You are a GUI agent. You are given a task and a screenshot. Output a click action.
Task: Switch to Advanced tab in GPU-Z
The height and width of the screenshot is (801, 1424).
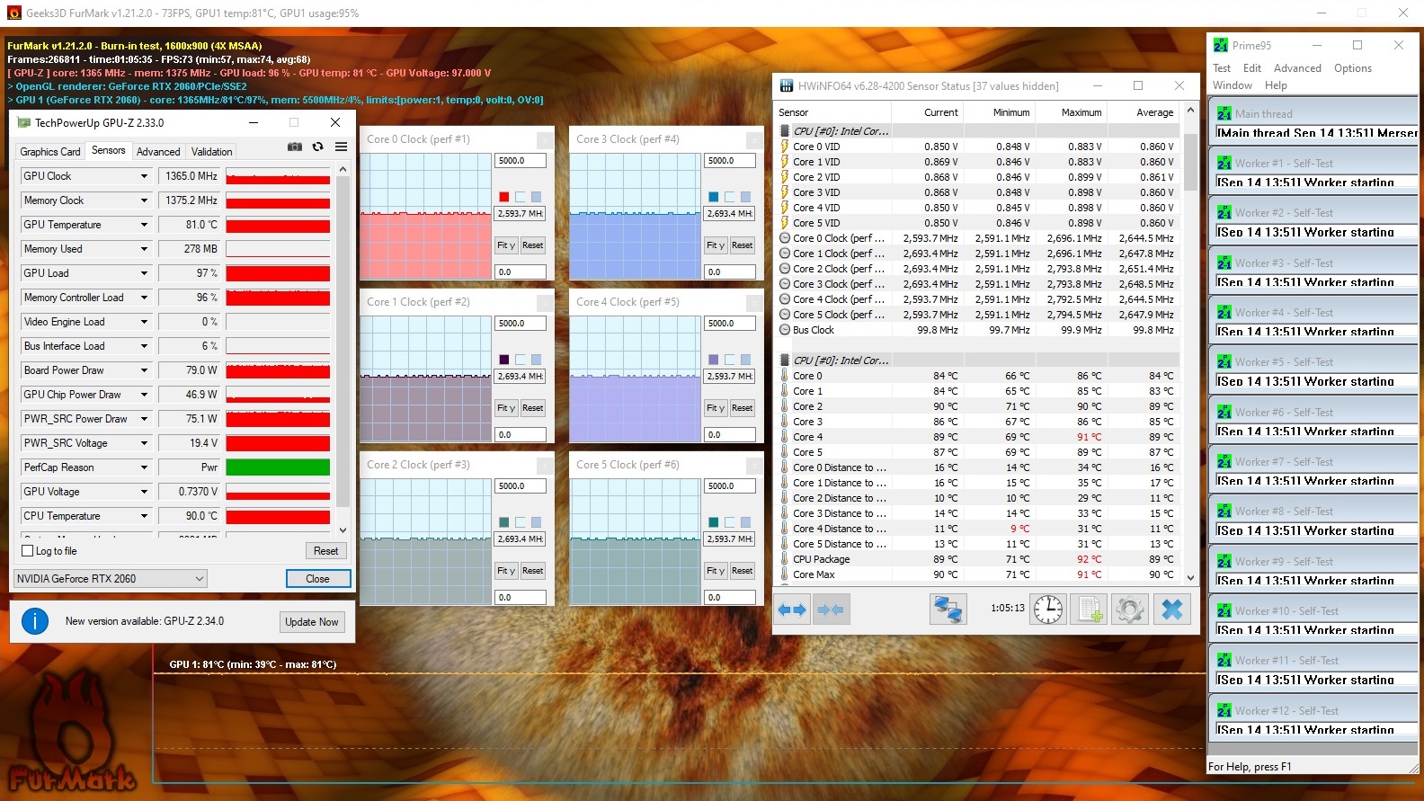click(x=158, y=152)
